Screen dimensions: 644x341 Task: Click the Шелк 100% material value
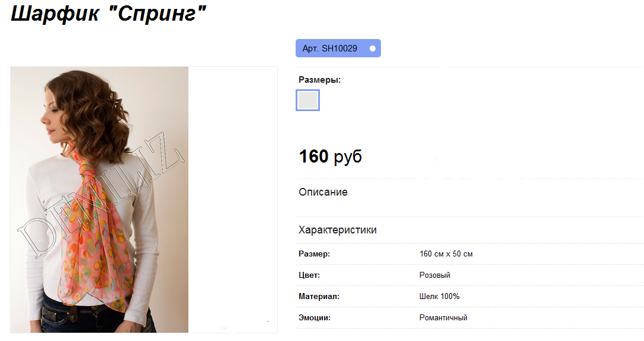pos(439,296)
